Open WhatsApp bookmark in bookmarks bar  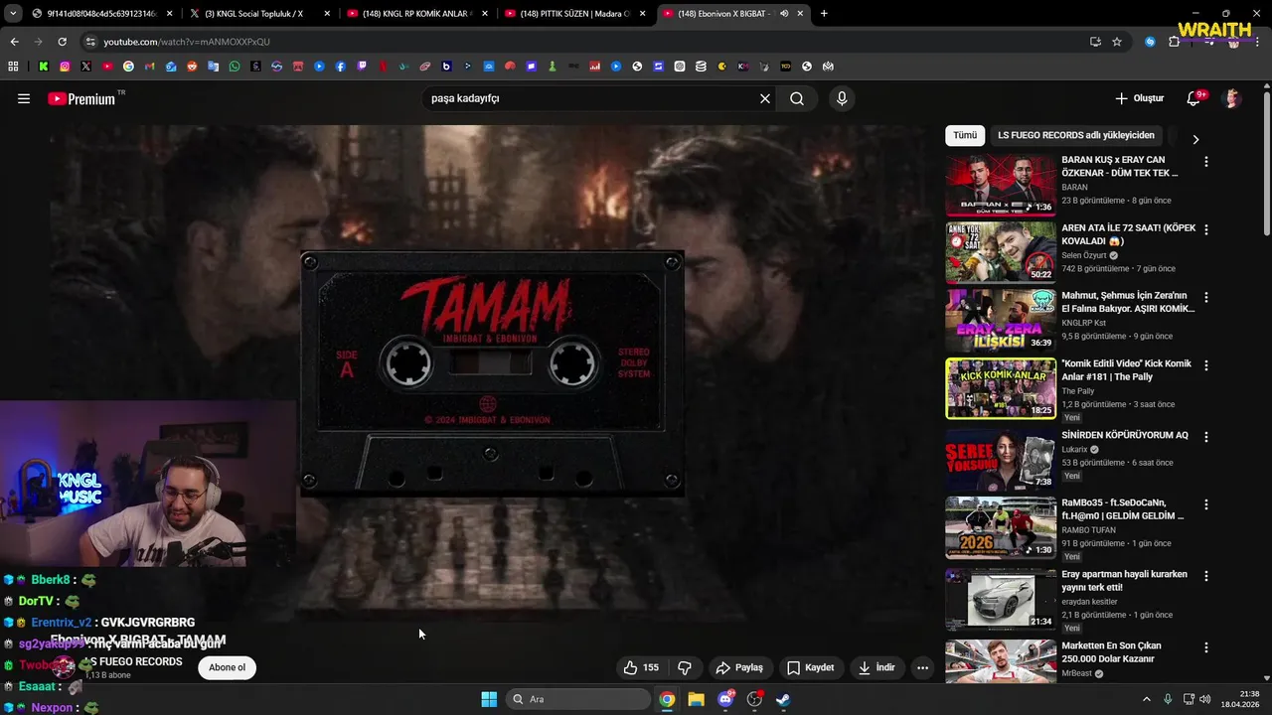coord(235,67)
